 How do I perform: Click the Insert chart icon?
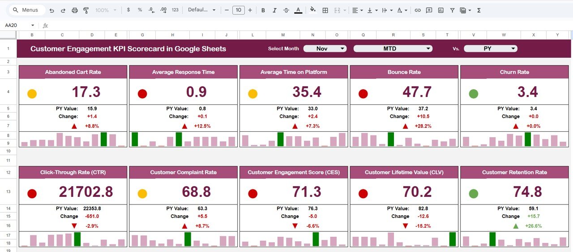pos(441,10)
